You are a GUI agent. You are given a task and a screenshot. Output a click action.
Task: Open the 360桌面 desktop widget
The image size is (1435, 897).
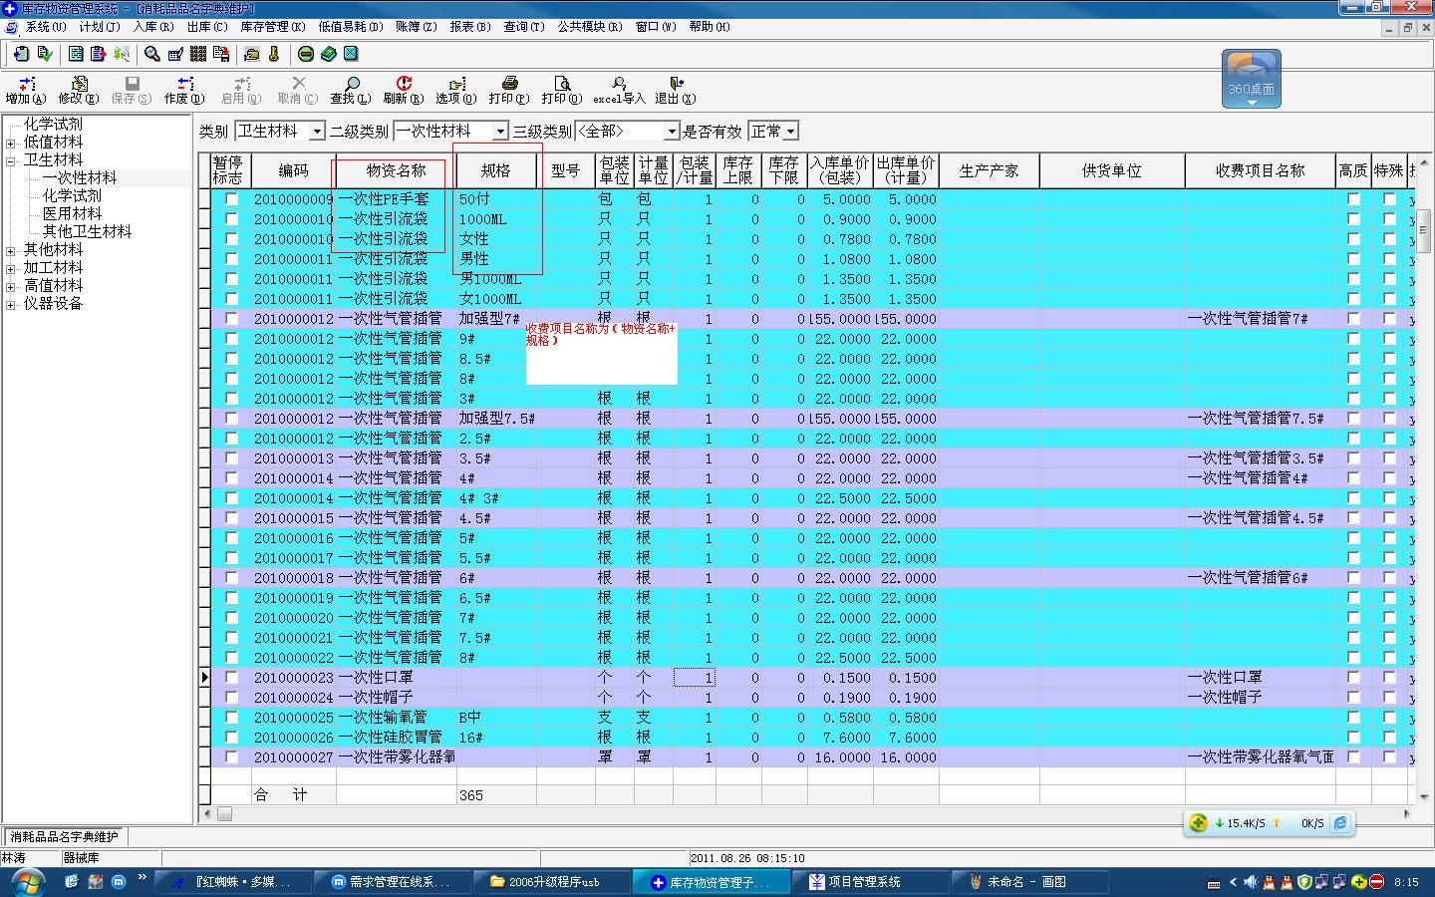point(1252,78)
